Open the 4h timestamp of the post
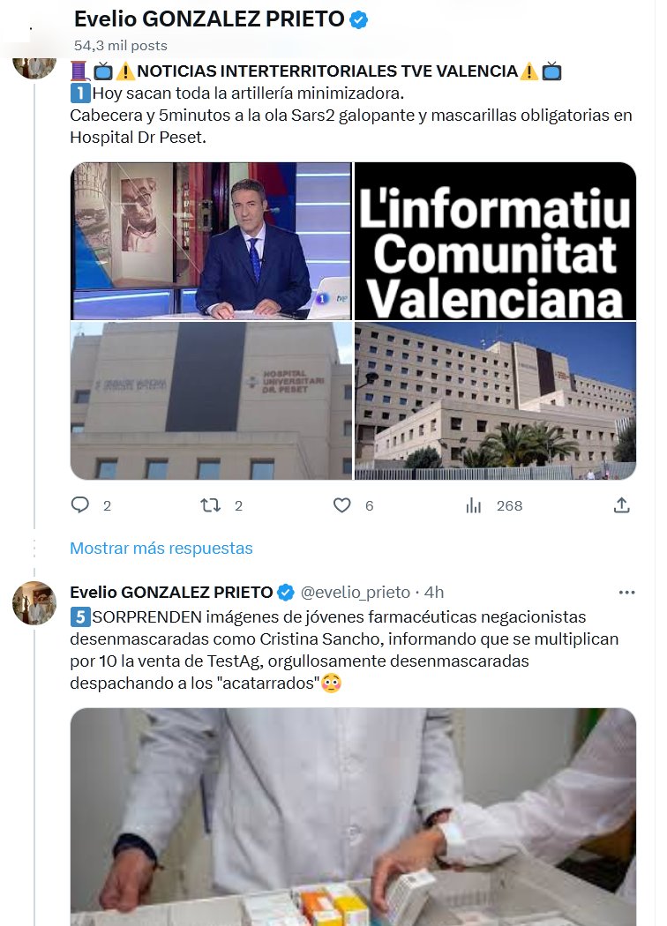This screenshot has height=926, width=667. (434, 593)
